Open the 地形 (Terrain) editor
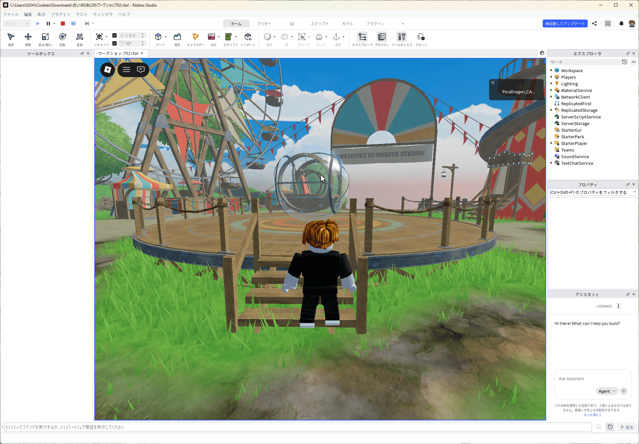Image resolution: width=639 pixels, height=444 pixels. pos(177,39)
